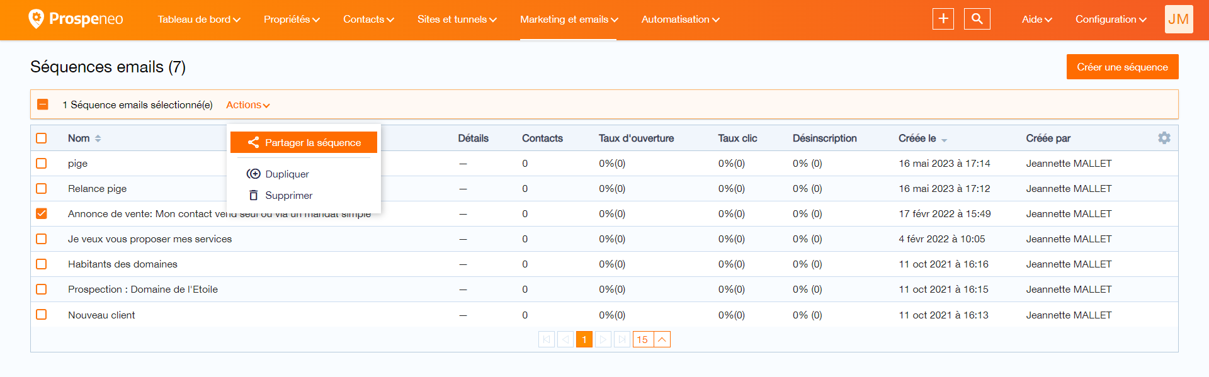Click the Taux d'ouverture column header
Screen dimensions: 1209x377
636,138
